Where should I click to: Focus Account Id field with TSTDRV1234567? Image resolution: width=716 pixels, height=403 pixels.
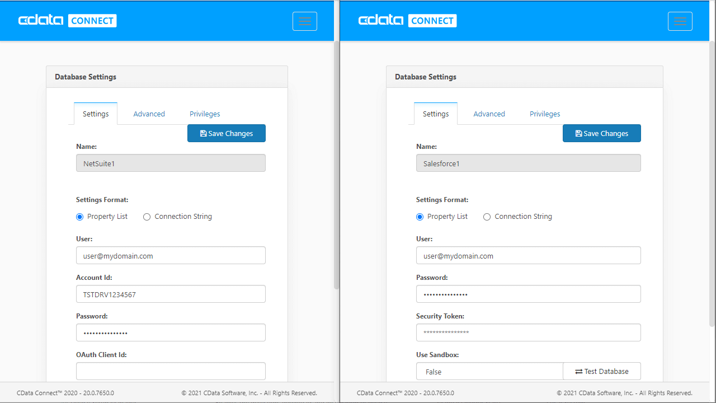171,294
